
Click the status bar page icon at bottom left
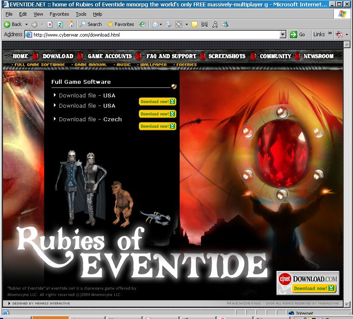click(6, 313)
